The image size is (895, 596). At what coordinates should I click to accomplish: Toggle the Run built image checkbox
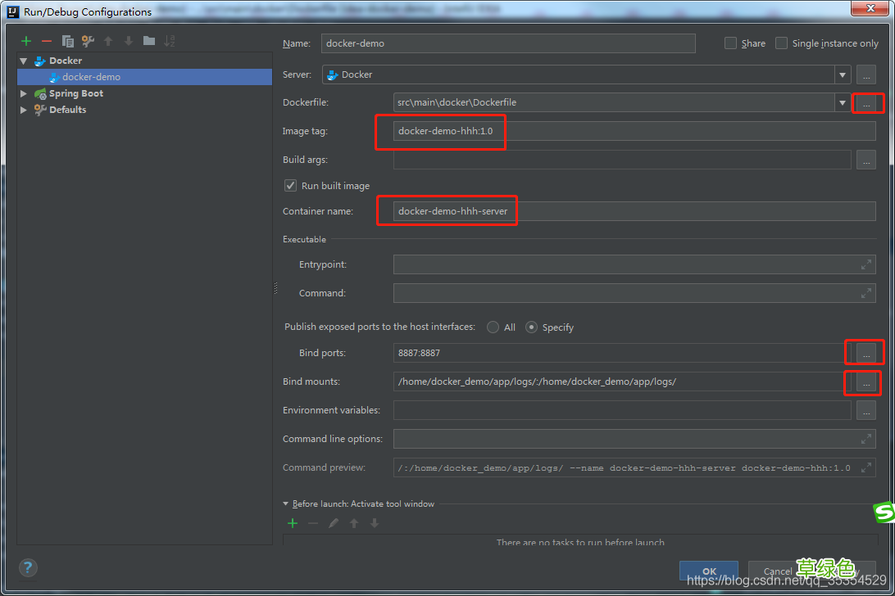(x=290, y=186)
